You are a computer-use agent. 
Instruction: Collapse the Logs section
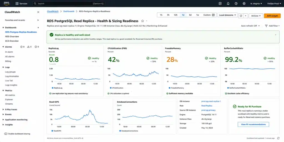(3, 67)
